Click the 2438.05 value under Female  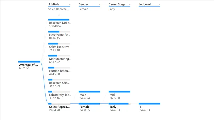85,110
